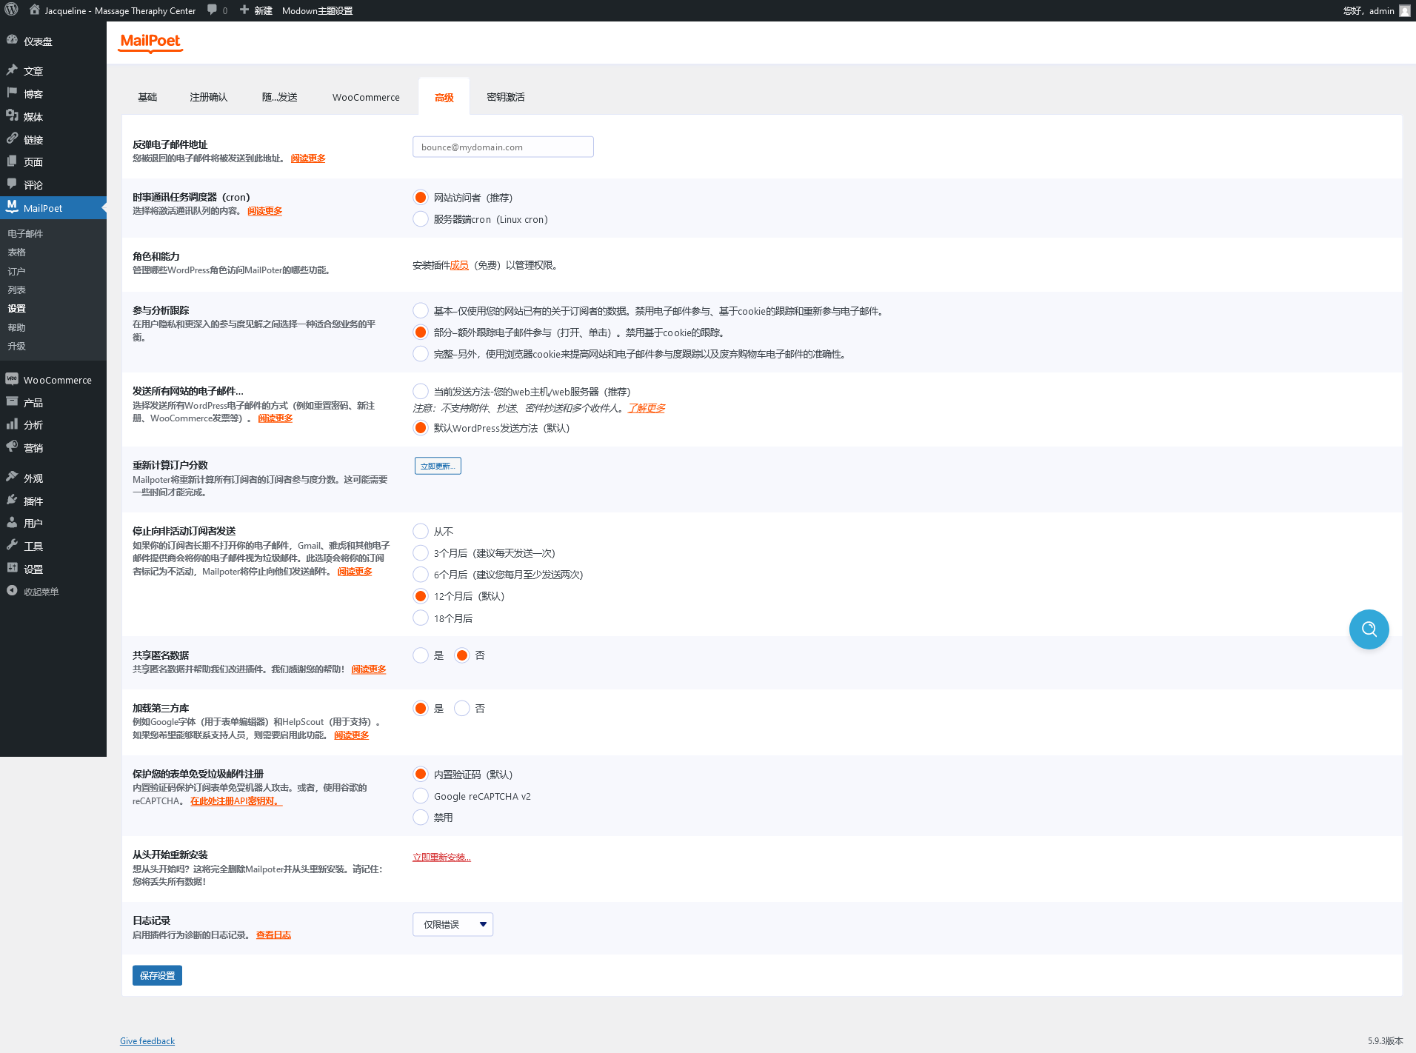The width and height of the screenshot is (1416, 1053).
Task: Click the 仪表盘 dashboard icon in sidebar
Action: coord(12,41)
